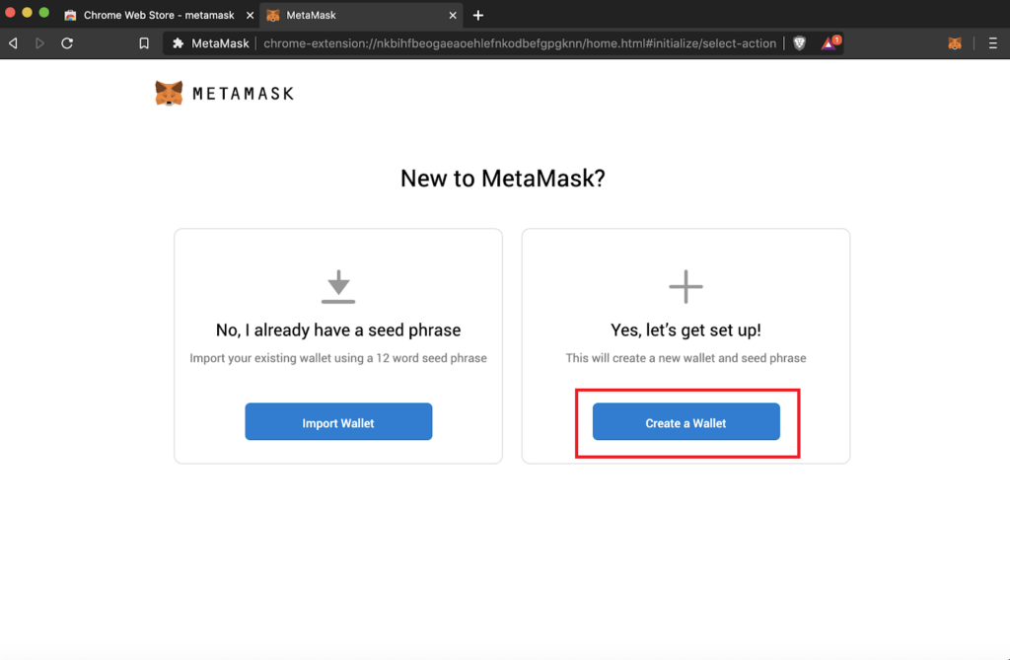Viewport: 1010px width, 660px height.
Task: Close the Chrome Web Store tab
Action: tap(250, 15)
